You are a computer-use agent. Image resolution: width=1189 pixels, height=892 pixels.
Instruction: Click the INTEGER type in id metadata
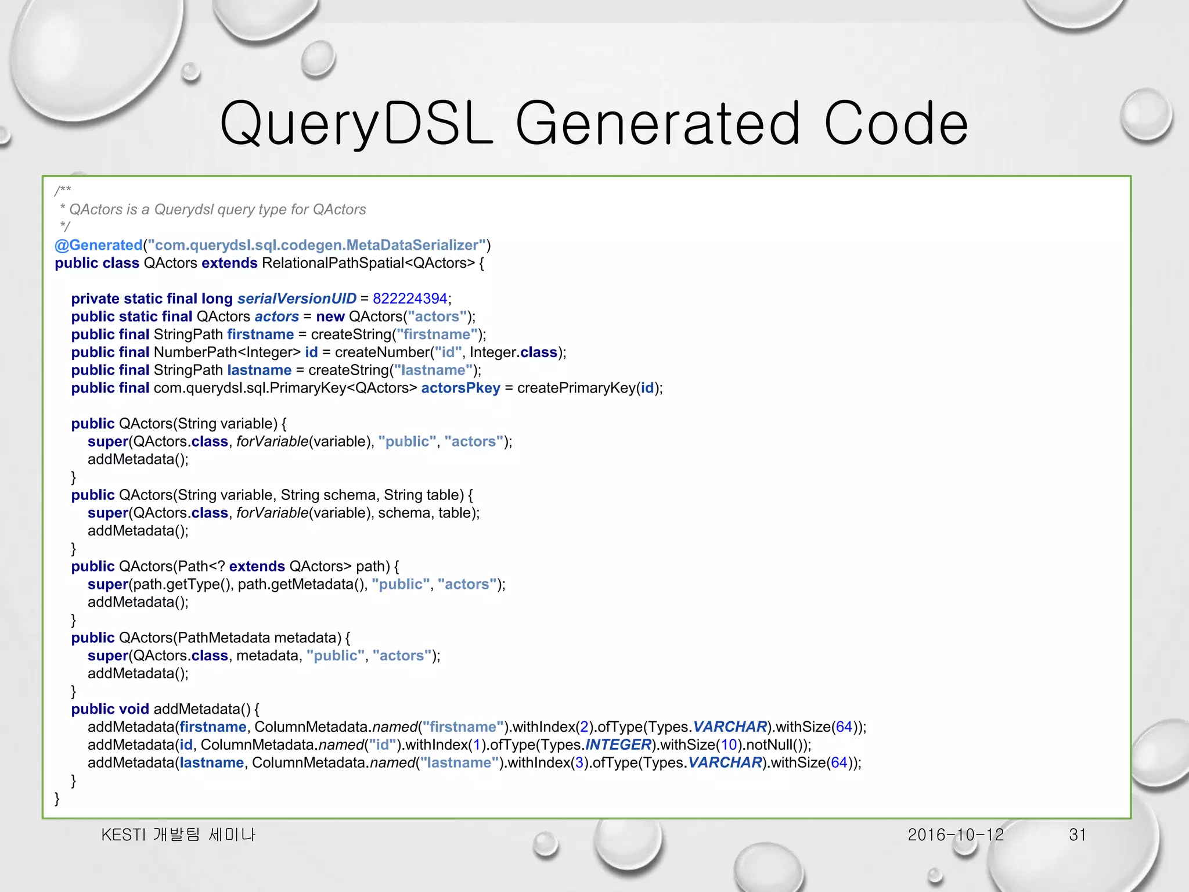tap(618, 744)
